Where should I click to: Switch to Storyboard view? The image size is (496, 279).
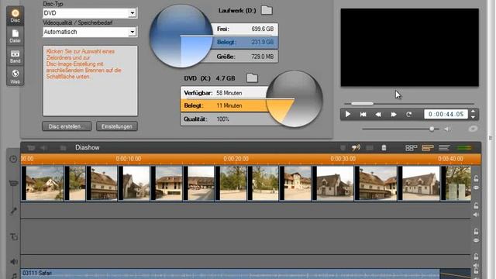[x=411, y=148]
